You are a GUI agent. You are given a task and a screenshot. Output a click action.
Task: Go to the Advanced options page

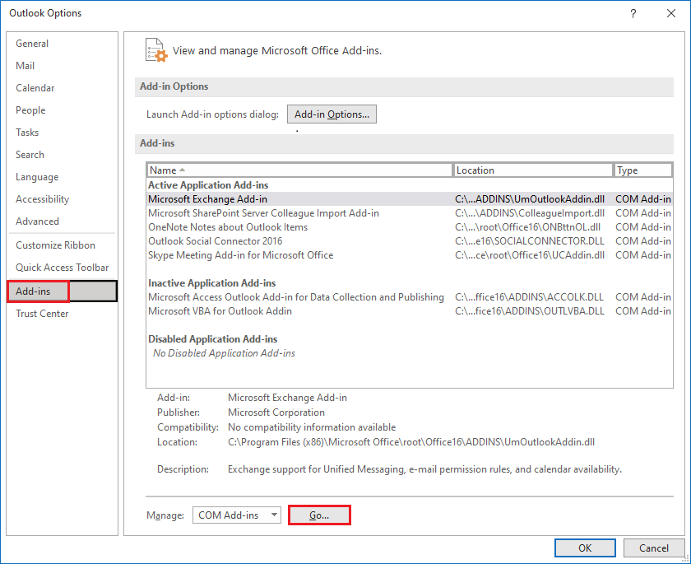pos(37,221)
